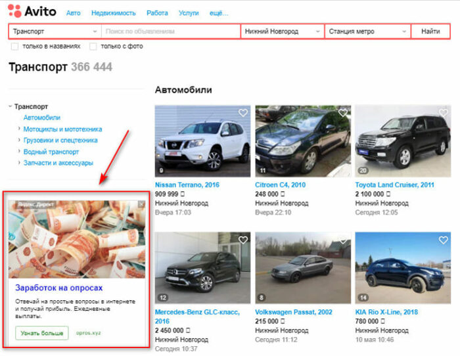Collapse the Транспорт tree section

click(x=11, y=106)
